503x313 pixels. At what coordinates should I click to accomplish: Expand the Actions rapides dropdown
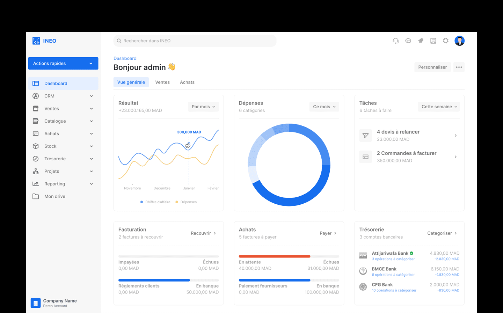pyautogui.click(x=63, y=63)
